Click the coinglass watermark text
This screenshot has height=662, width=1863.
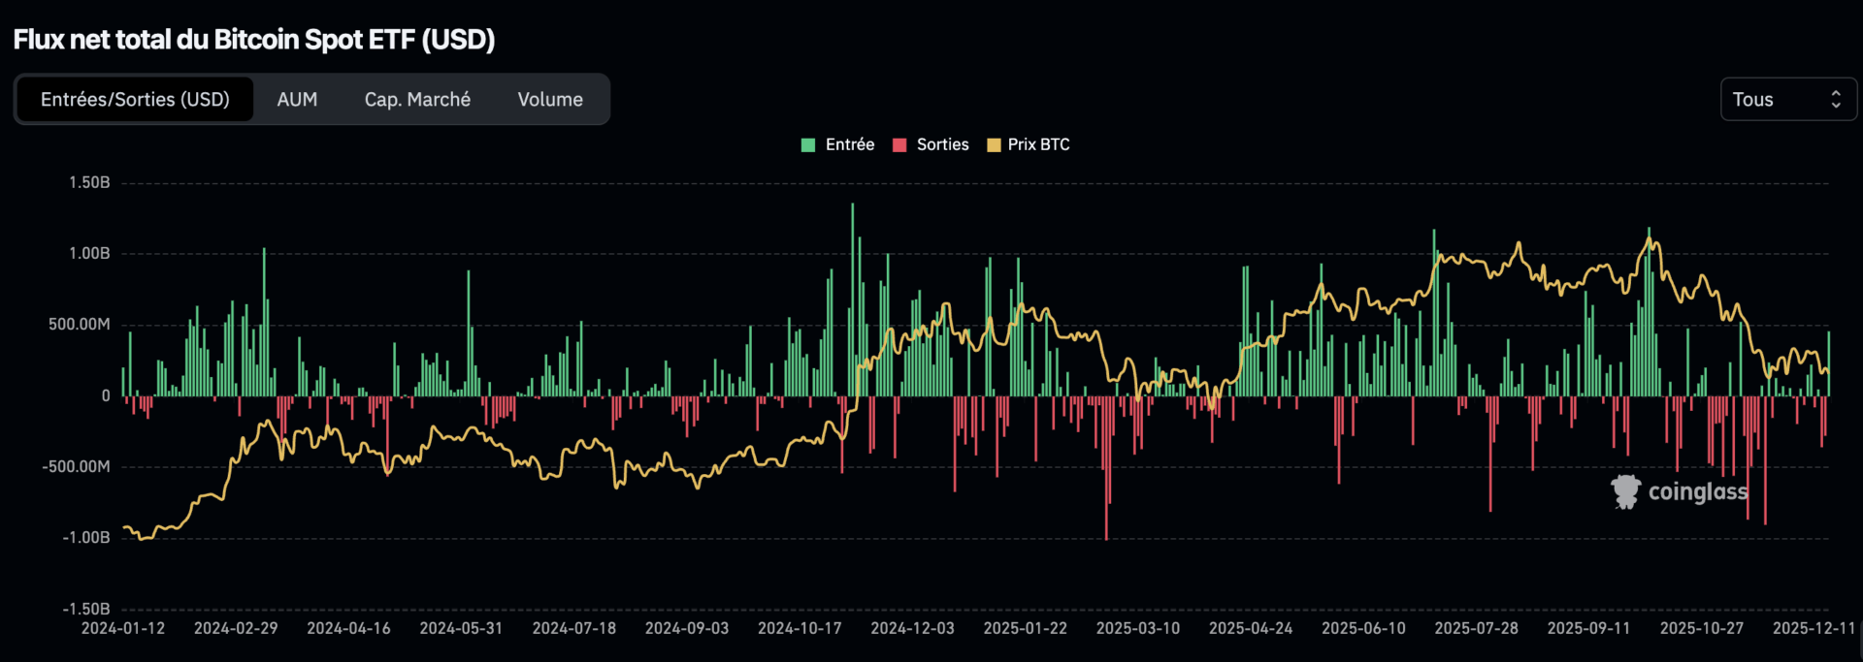click(1697, 491)
